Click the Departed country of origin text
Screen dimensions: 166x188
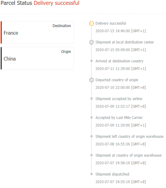point(117,80)
